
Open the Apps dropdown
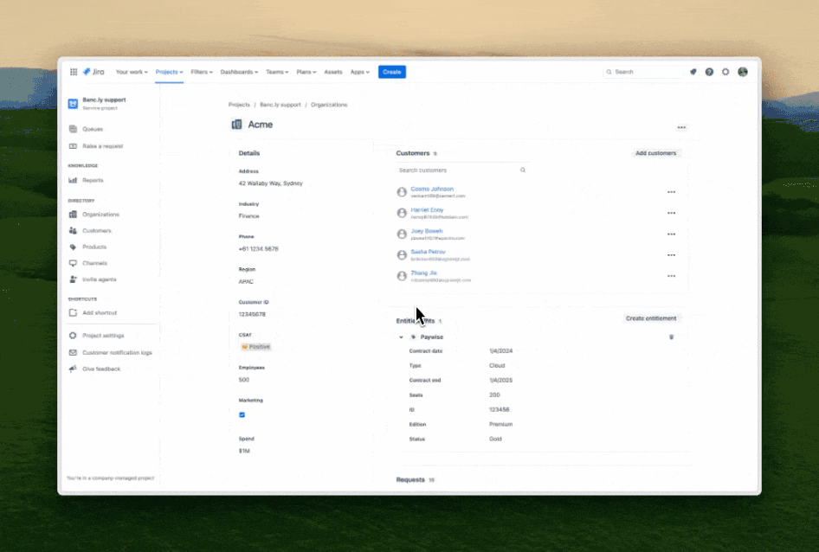[x=360, y=72]
